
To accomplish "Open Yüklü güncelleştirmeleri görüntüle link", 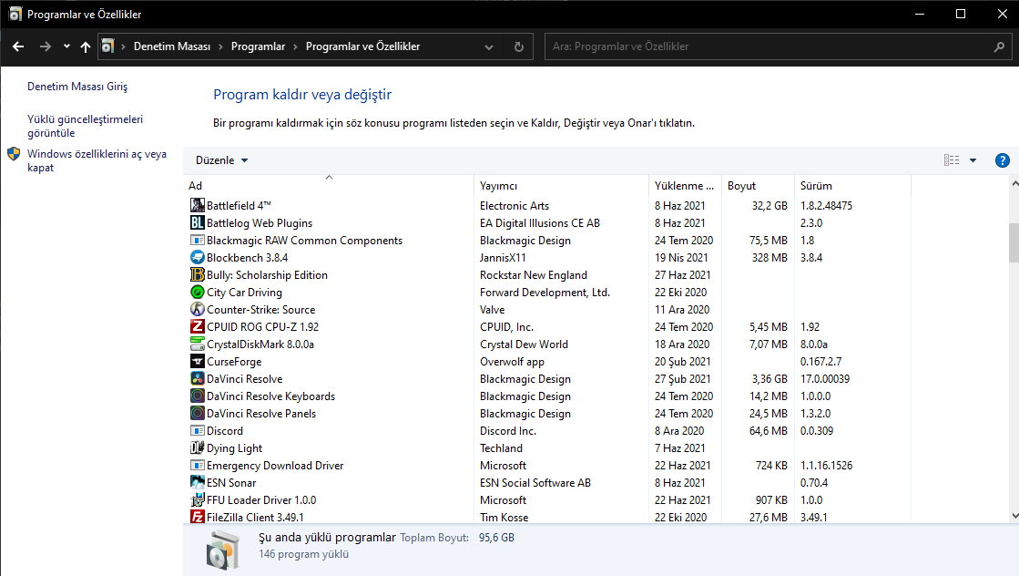I will 85,126.
